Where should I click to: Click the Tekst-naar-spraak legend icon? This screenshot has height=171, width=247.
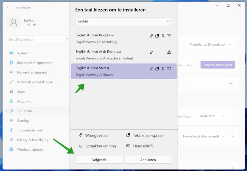coord(128,135)
